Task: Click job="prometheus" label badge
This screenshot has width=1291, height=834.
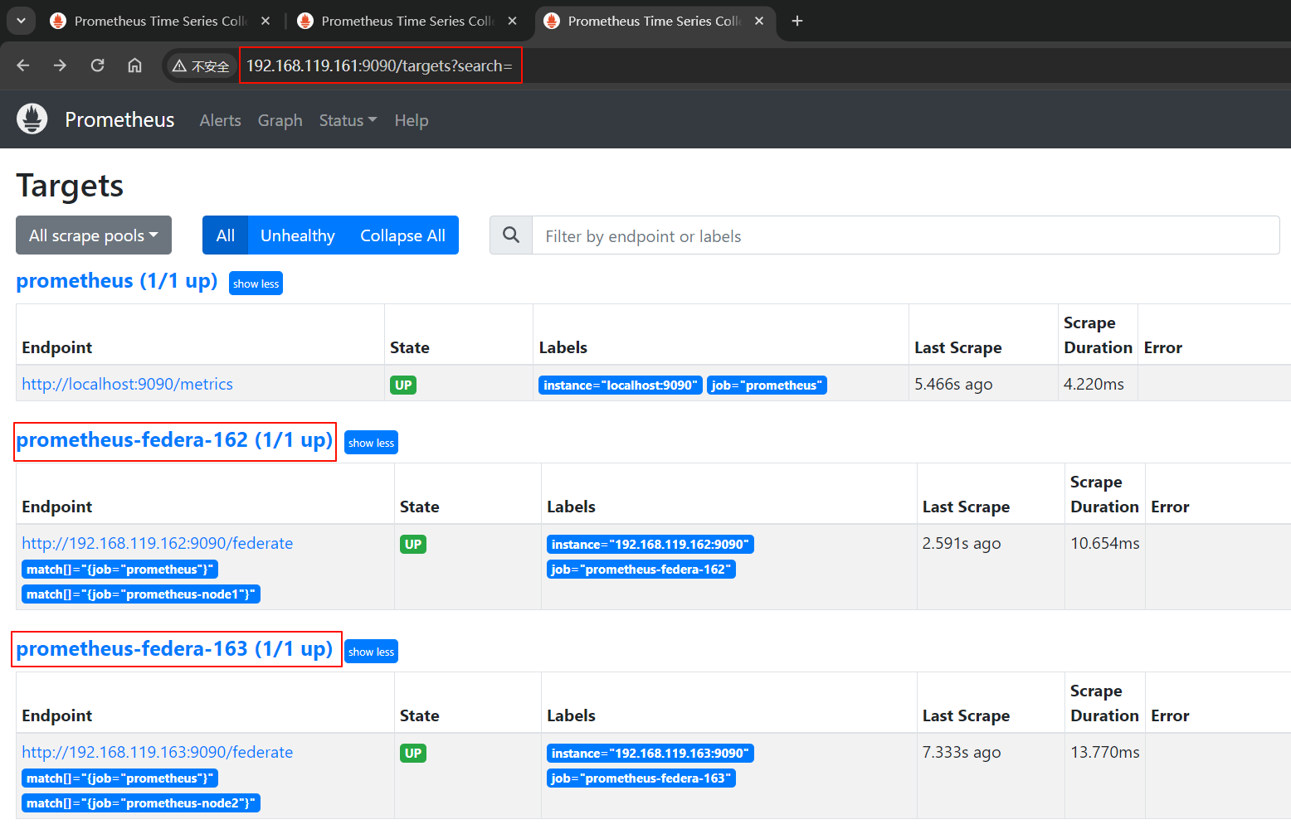Action: 767,385
